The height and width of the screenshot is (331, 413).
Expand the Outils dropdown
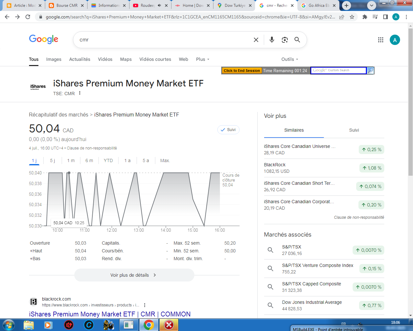[290, 59]
